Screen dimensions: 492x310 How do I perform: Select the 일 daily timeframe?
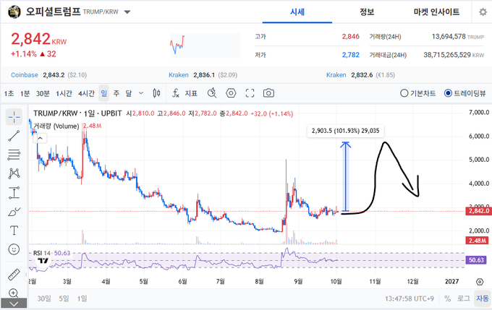104,93
